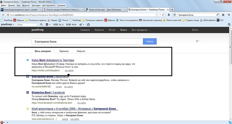
Task: Click the Rambler toolbar search magnifier icon
Action: coord(41,25)
